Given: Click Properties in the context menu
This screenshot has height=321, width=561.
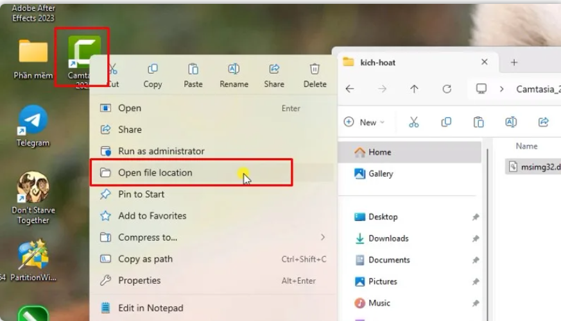Looking at the screenshot, I should coord(139,281).
